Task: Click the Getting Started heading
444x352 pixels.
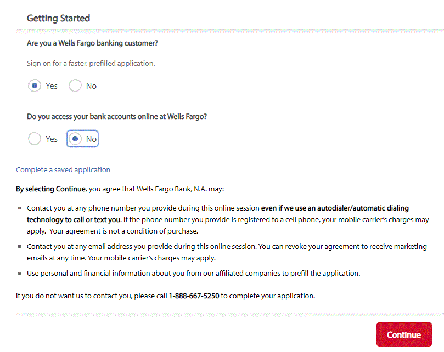Action: [x=58, y=18]
